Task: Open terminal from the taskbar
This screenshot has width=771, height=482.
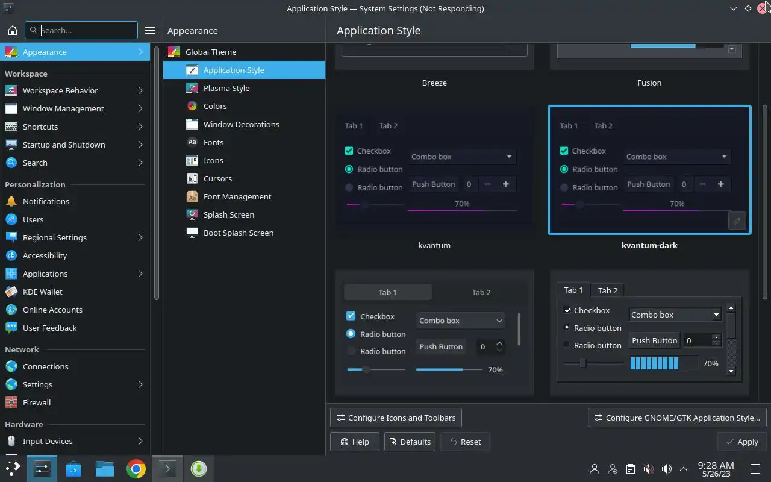Action: pos(167,468)
